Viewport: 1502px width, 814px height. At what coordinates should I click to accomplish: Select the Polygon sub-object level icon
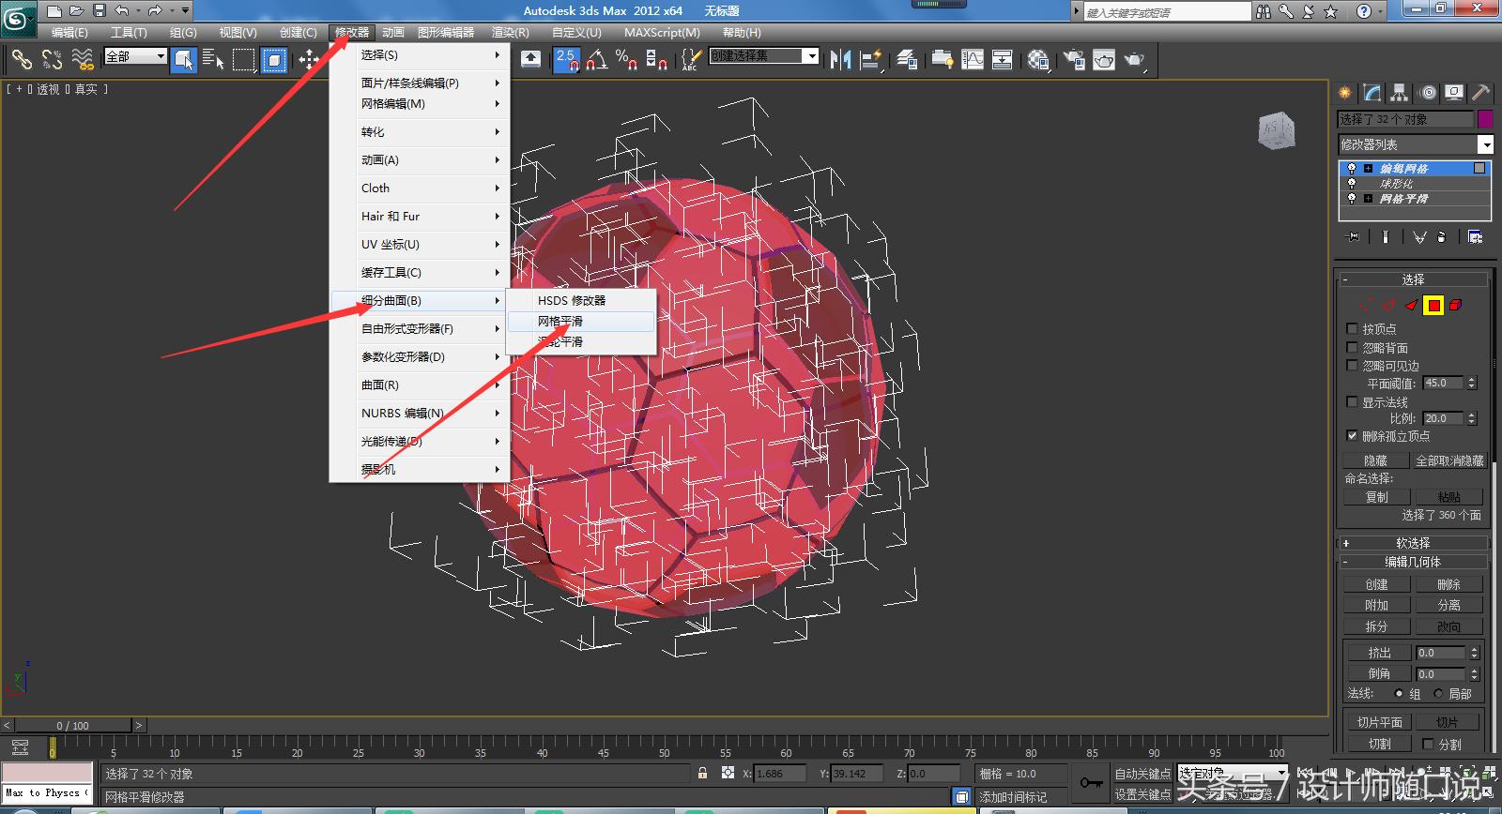(1433, 305)
